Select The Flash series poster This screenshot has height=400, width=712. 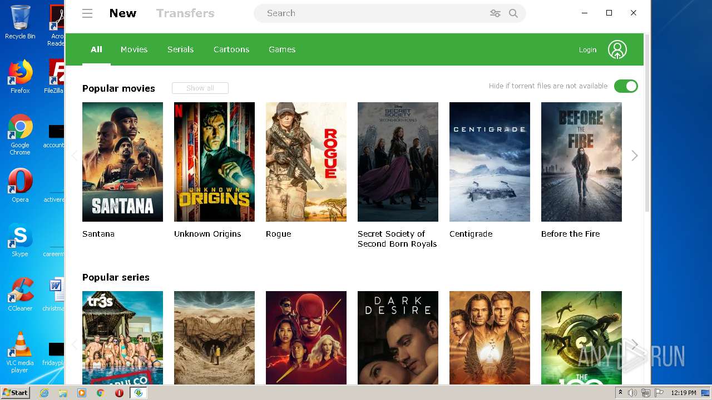(306, 338)
